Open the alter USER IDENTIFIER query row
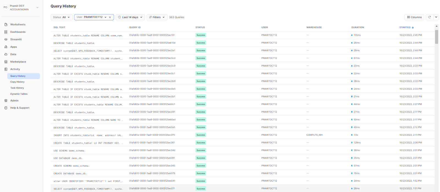Viewport: 440px width, 192px height. [x=243, y=181]
